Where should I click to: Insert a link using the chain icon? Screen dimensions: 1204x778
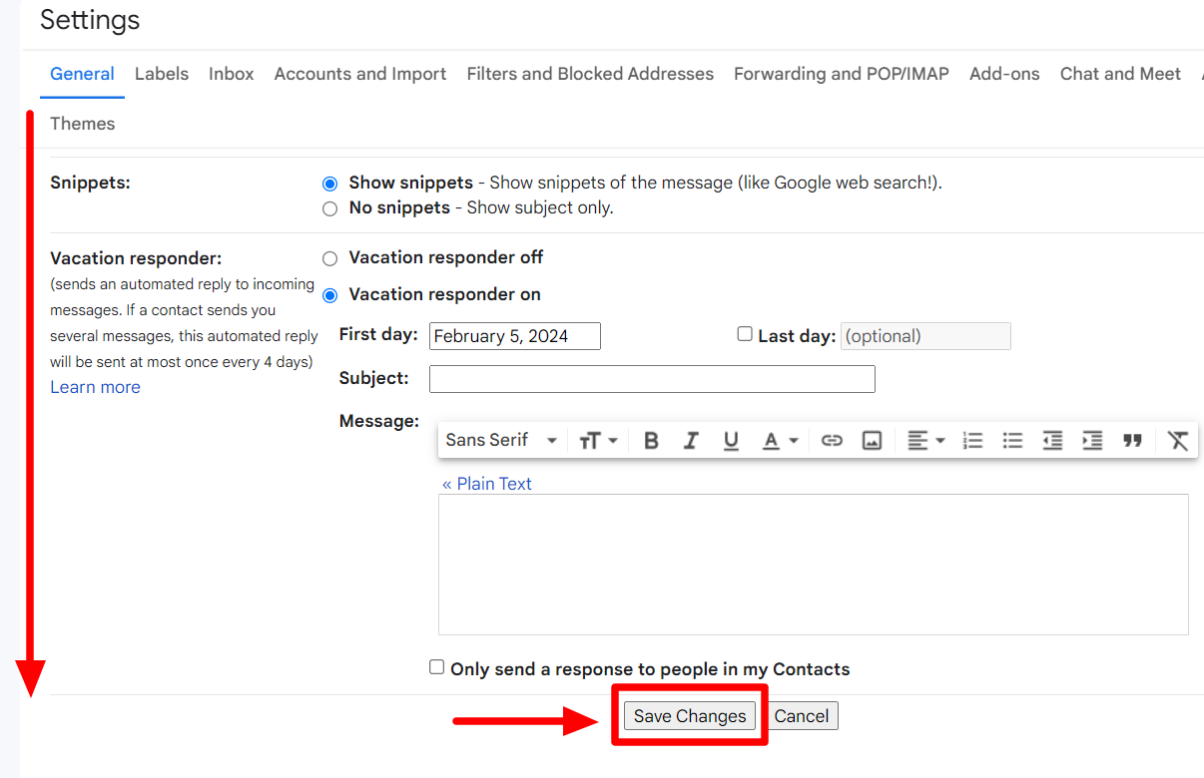pyautogui.click(x=832, y=440)
